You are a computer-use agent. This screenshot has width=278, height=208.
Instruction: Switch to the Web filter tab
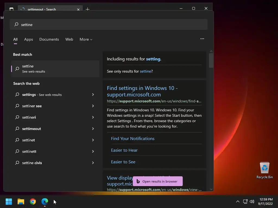click(x=69, y=39)
